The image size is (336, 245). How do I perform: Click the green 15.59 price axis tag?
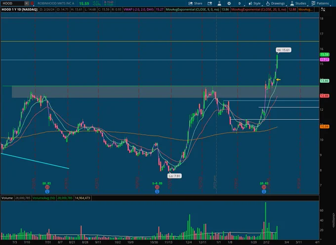pos(325,55)
